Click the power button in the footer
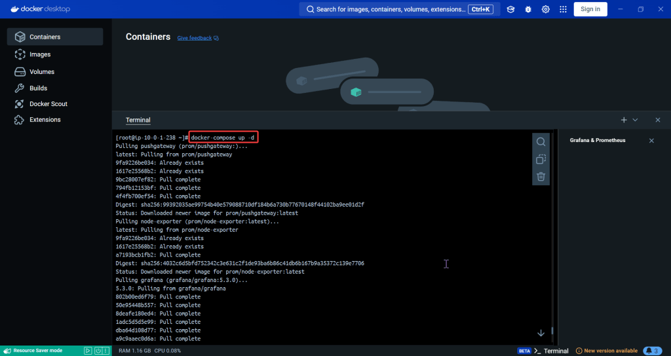Viewport: 671px width, 356px height. pyautogui.click(x=97, y=351)
